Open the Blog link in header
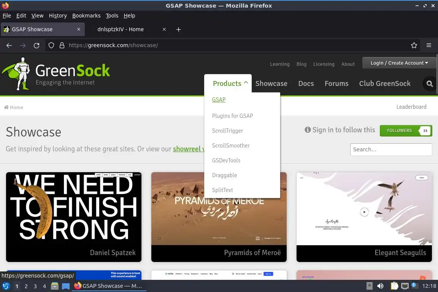Viewport: 438px width, 292px height. point(302,64)
